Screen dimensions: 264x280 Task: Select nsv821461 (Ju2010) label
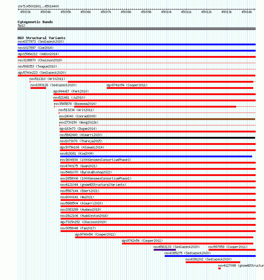point(69,98)
